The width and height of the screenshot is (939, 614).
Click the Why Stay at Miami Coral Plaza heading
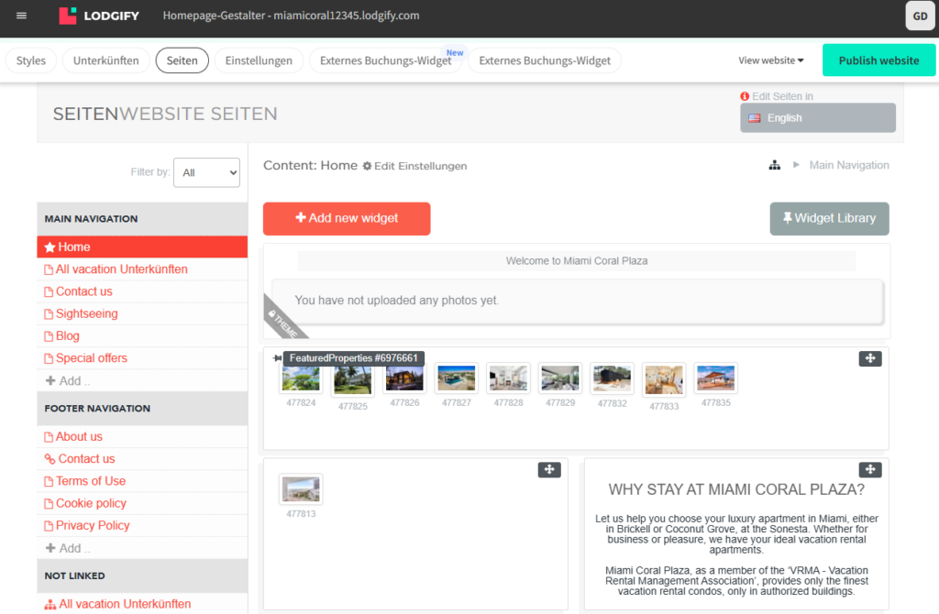tap(736, 489)
